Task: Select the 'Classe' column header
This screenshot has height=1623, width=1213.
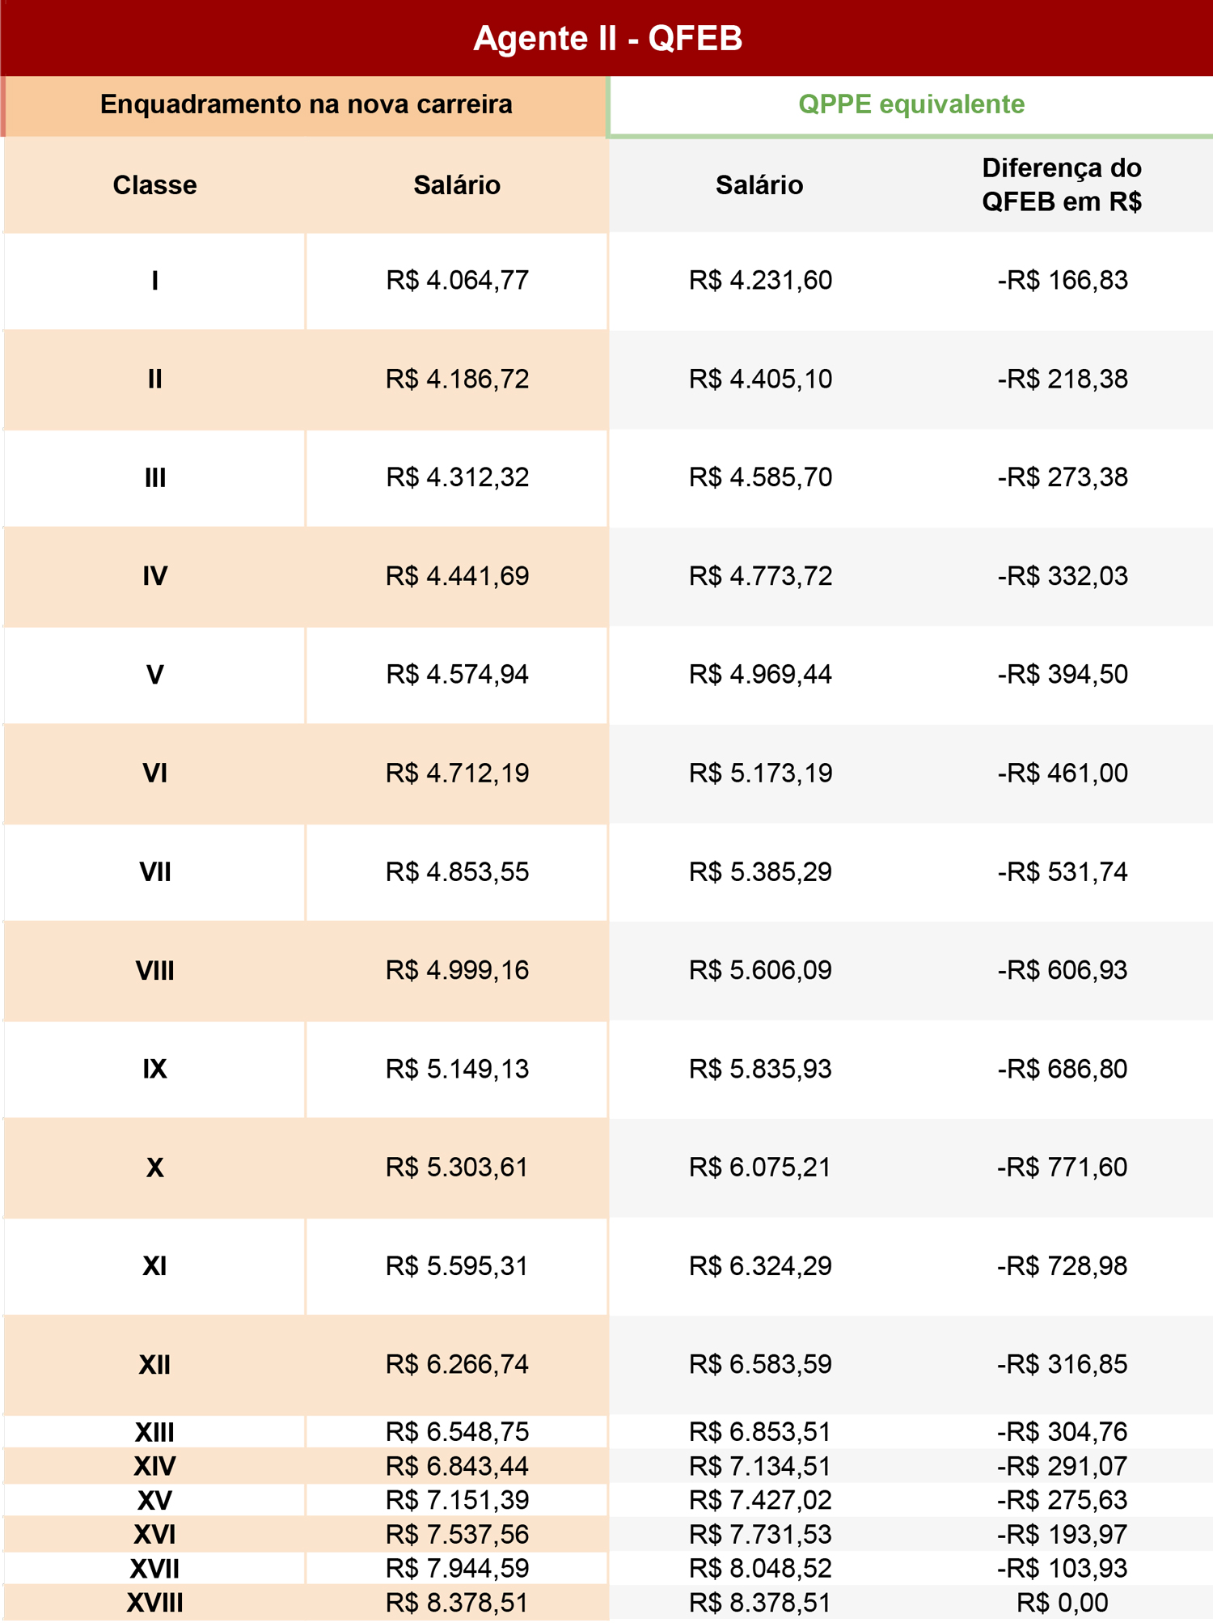Action: tap(154, 185)
